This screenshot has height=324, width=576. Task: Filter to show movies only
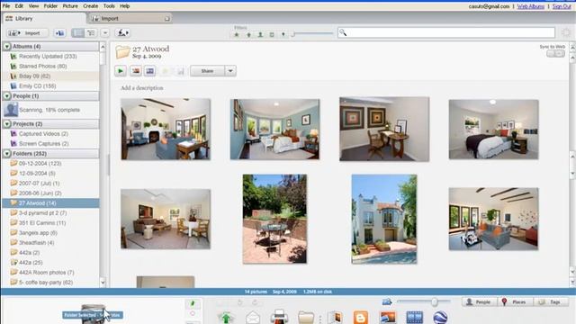tap(272, 34)
